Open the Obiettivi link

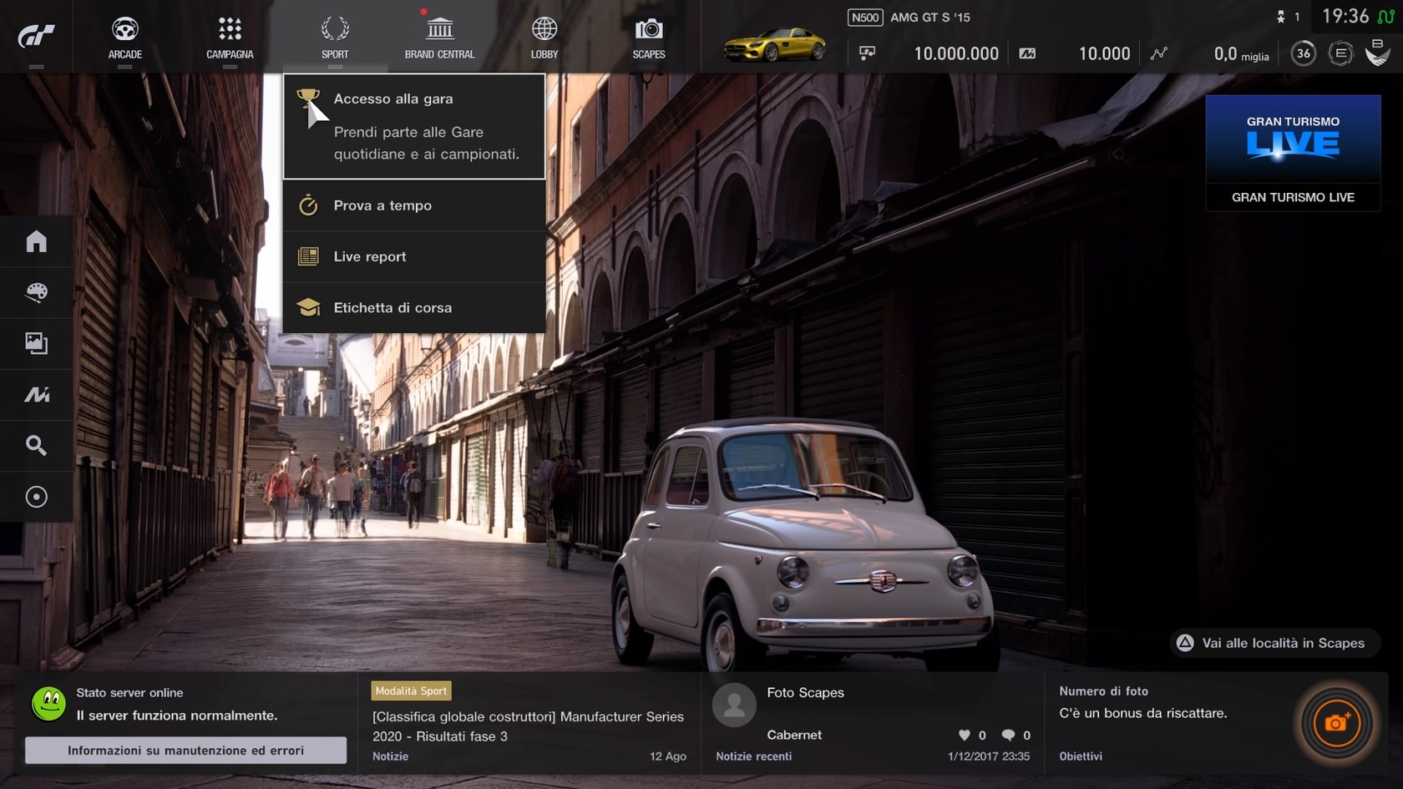(1081, 756)
